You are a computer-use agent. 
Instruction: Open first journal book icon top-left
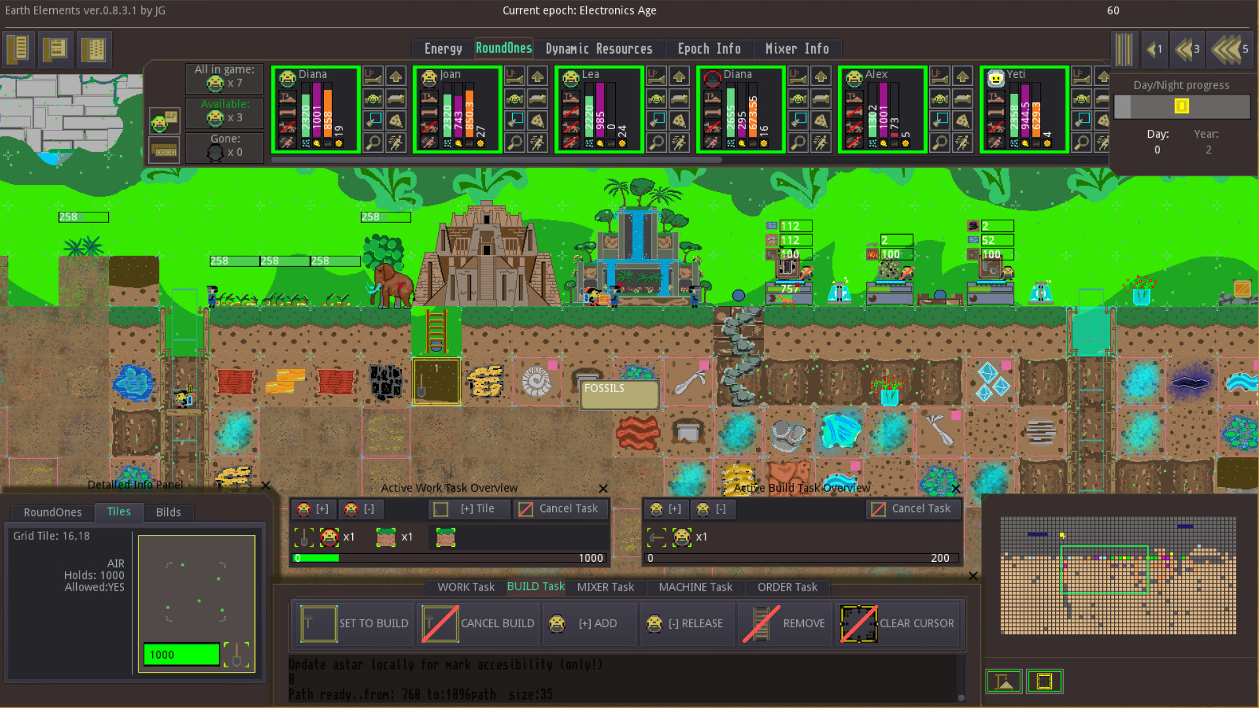(x=19, y=49)
